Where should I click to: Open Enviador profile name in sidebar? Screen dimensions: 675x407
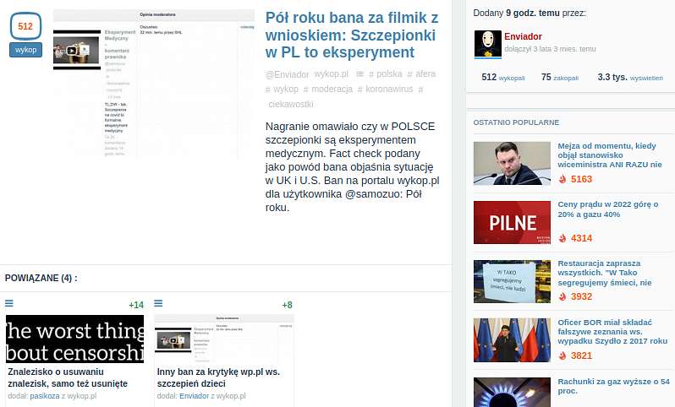523,36
